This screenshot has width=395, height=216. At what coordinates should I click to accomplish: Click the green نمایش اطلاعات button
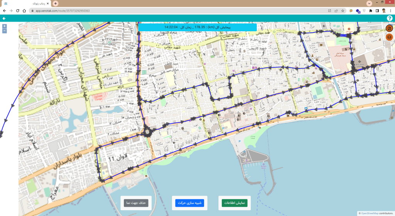(234, 203)
